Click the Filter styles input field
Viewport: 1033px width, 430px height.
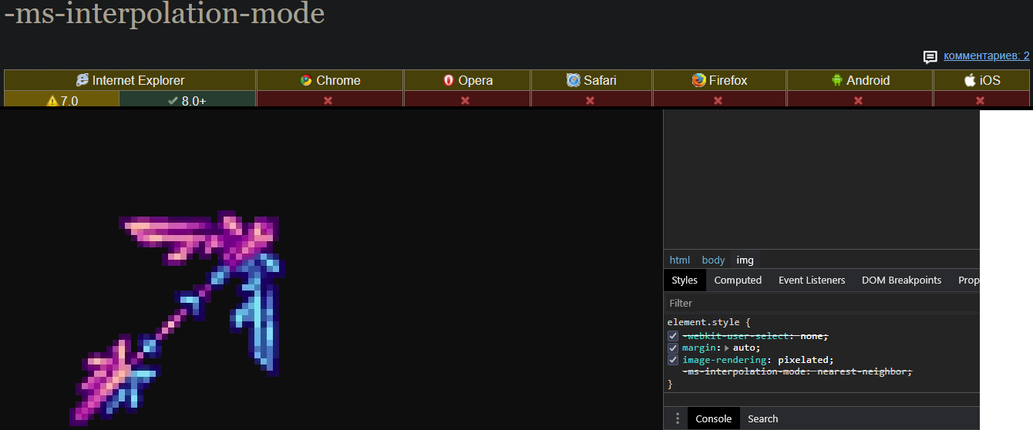tap(817, 304)
